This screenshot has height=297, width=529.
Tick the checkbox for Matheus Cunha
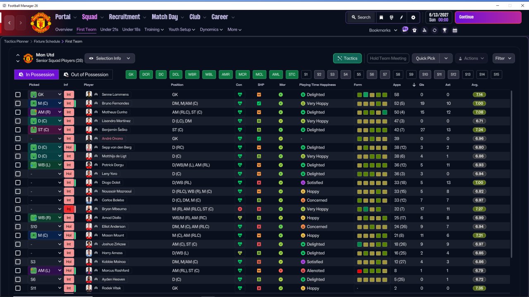(18, 112)
